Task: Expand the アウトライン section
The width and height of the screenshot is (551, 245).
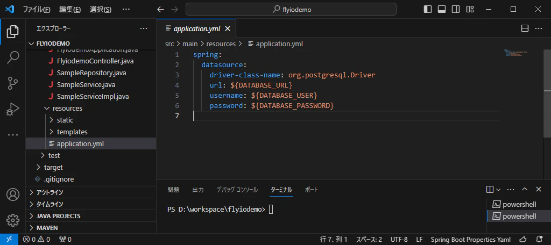Action: point(91,192)
